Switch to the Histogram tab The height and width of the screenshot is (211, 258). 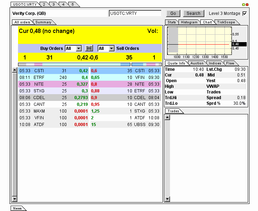189,22
